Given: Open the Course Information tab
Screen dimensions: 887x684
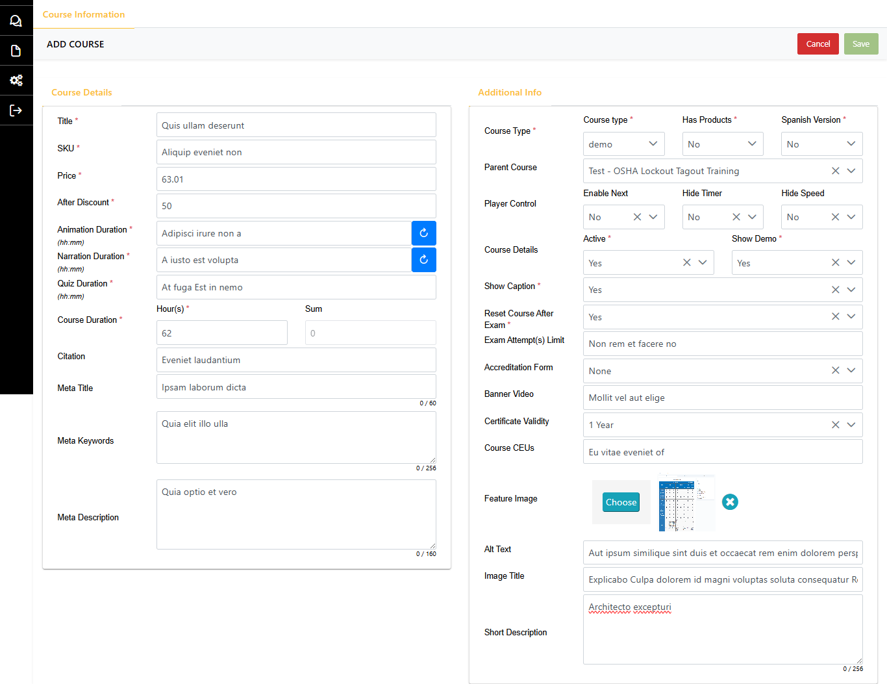Looking at the screenshot, I should pyautogui.click(x=84, y=14).
